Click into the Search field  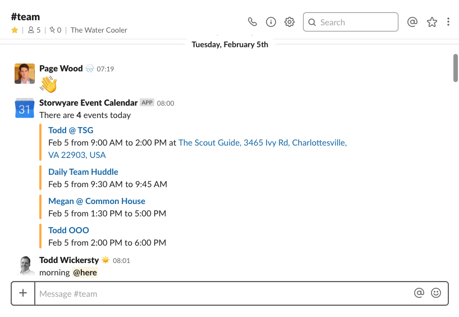[x=350, y=22]
